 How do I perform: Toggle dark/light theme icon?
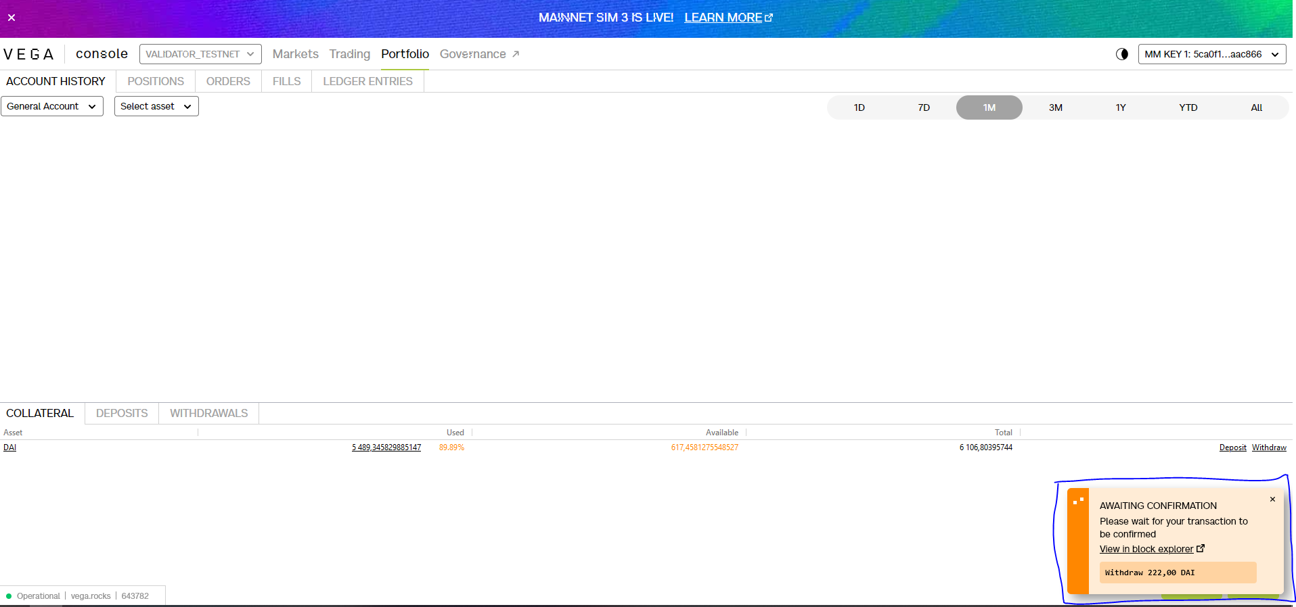click(1121, 54)
